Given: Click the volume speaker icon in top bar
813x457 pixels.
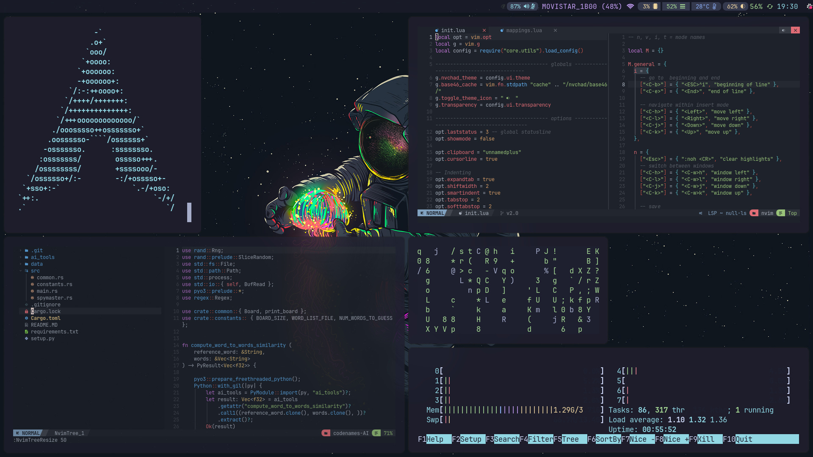Looking at the screenshot, I should click(526, 6).
